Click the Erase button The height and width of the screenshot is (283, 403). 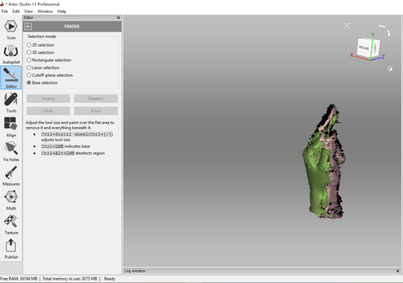[96, 111]
